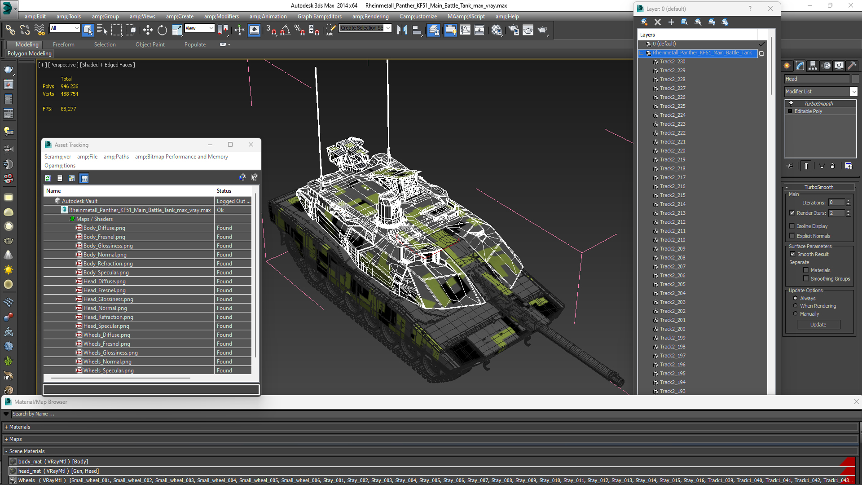Screen dimensions: 862x485
Task: Open the Motion command panel tab
Action: 826,66
